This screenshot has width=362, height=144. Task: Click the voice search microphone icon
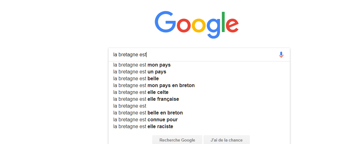[x=281, y=55]
